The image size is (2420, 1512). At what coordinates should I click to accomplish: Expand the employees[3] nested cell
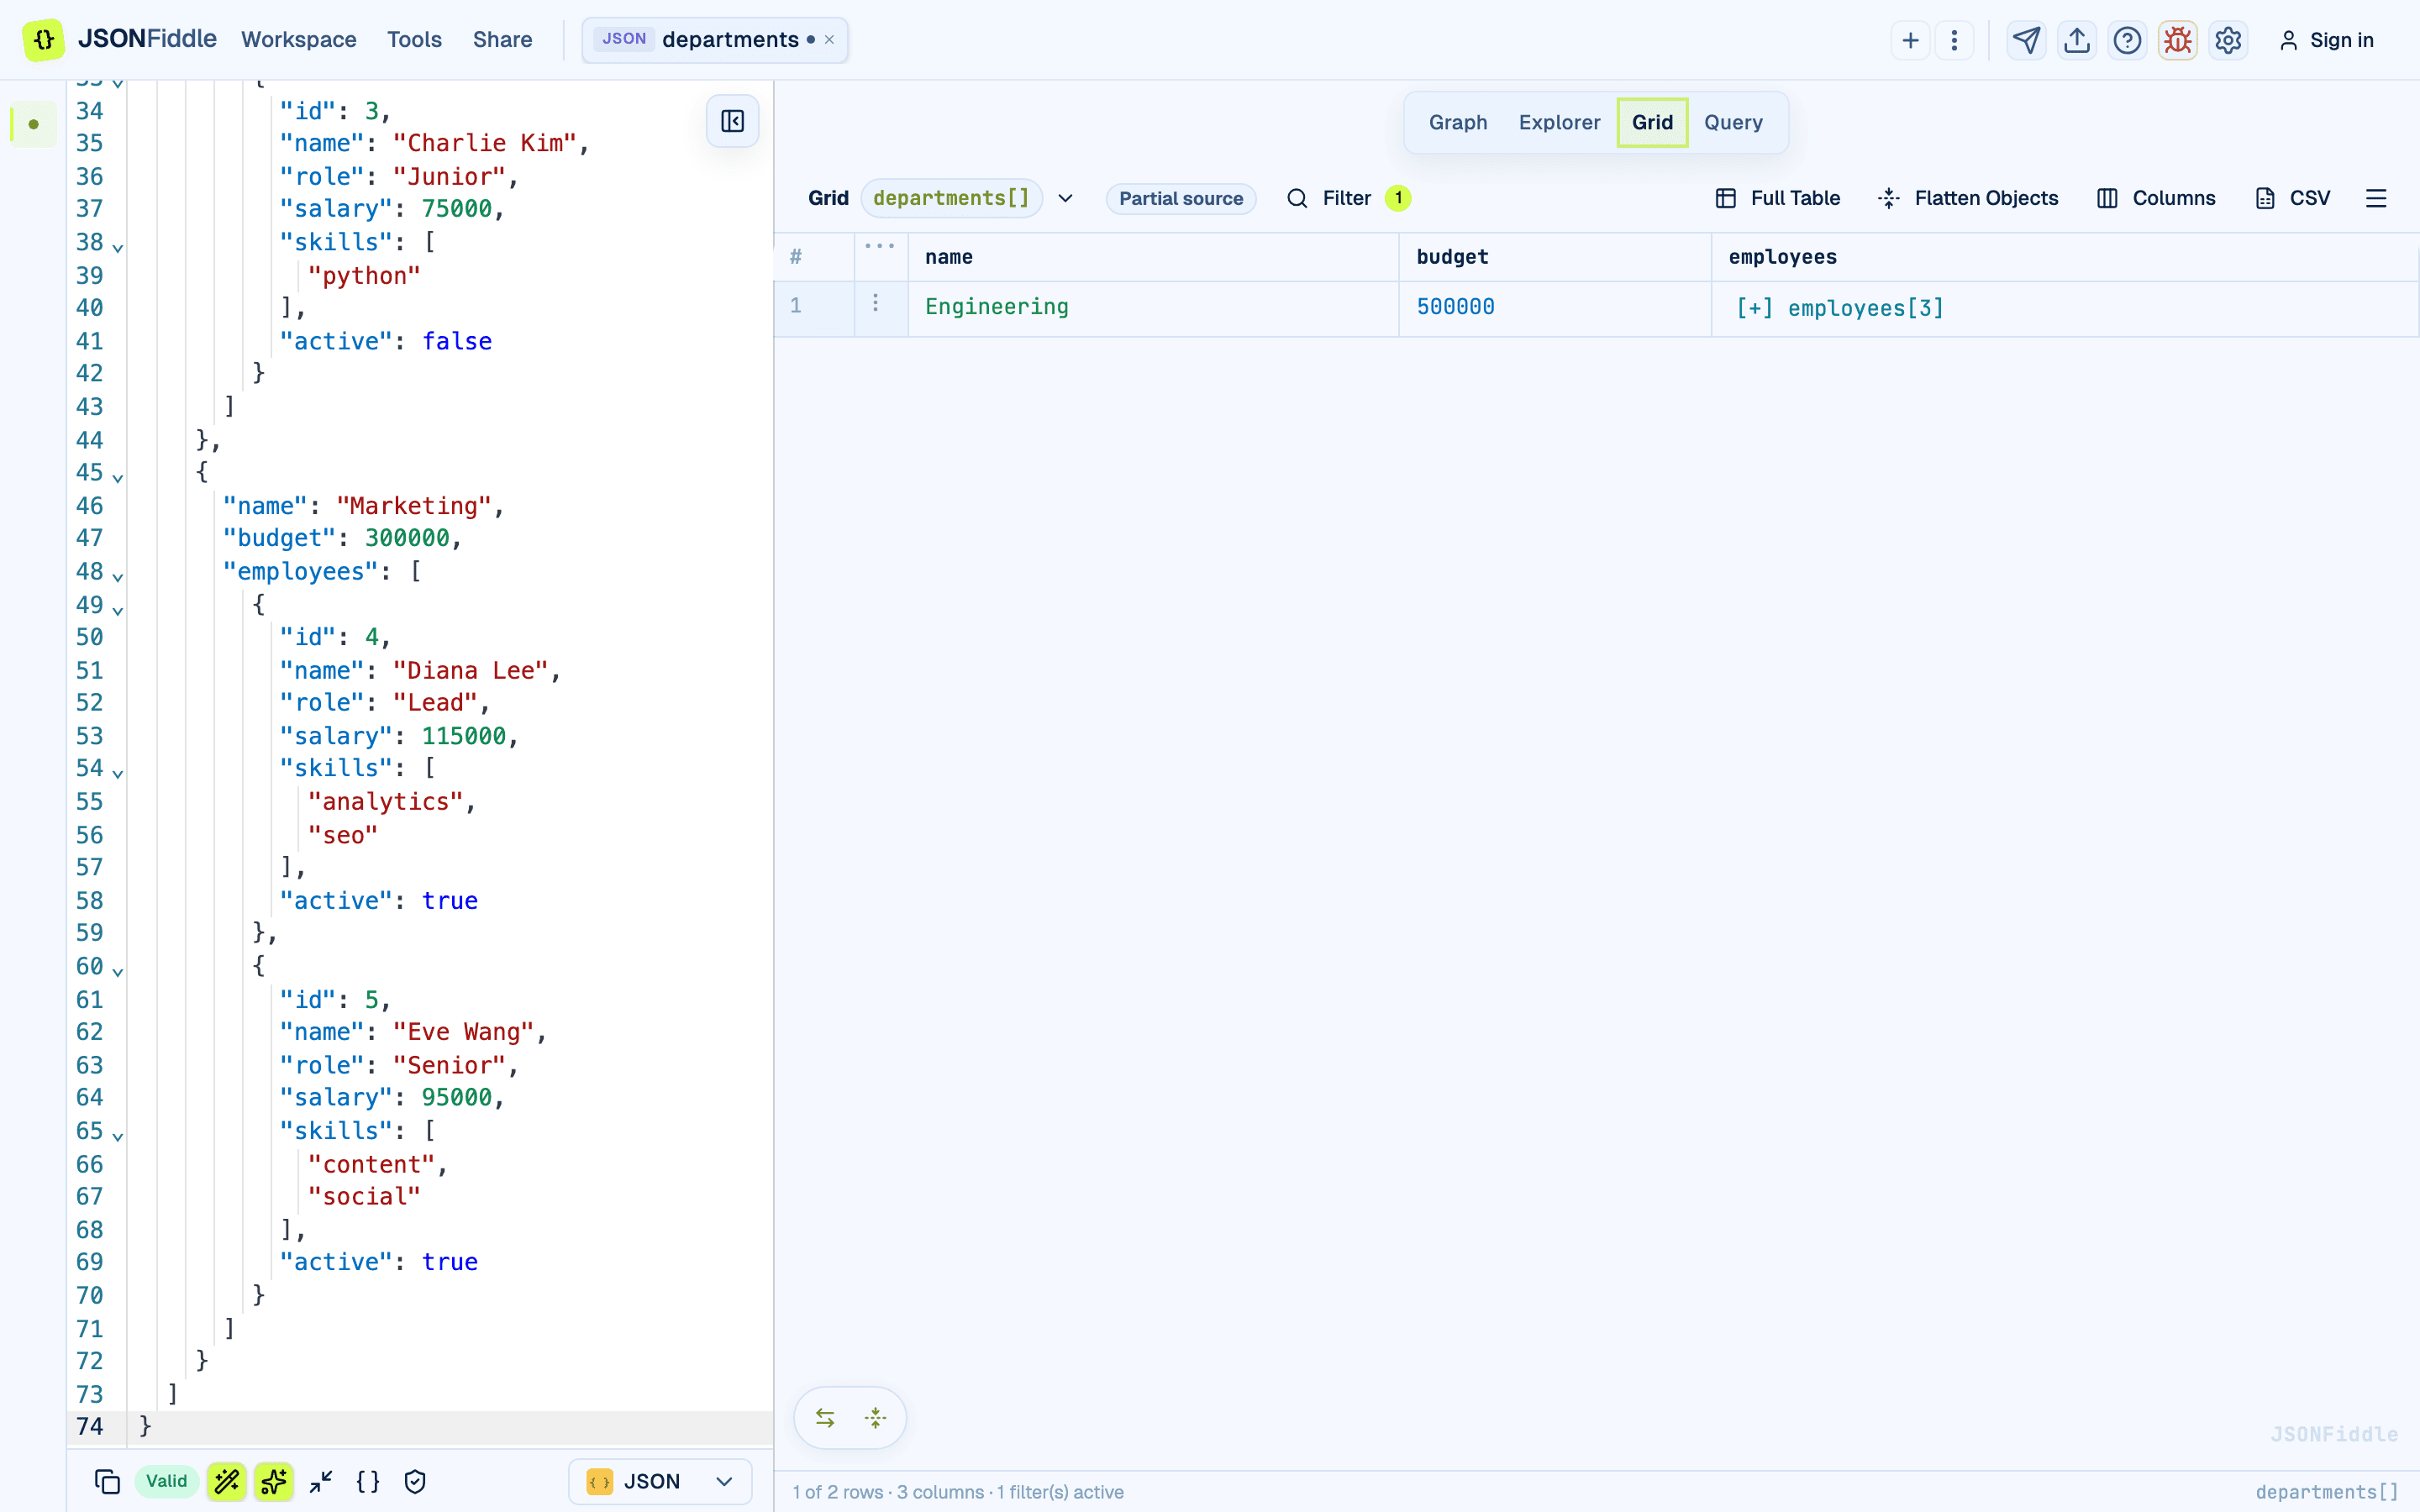[1840, 308]
